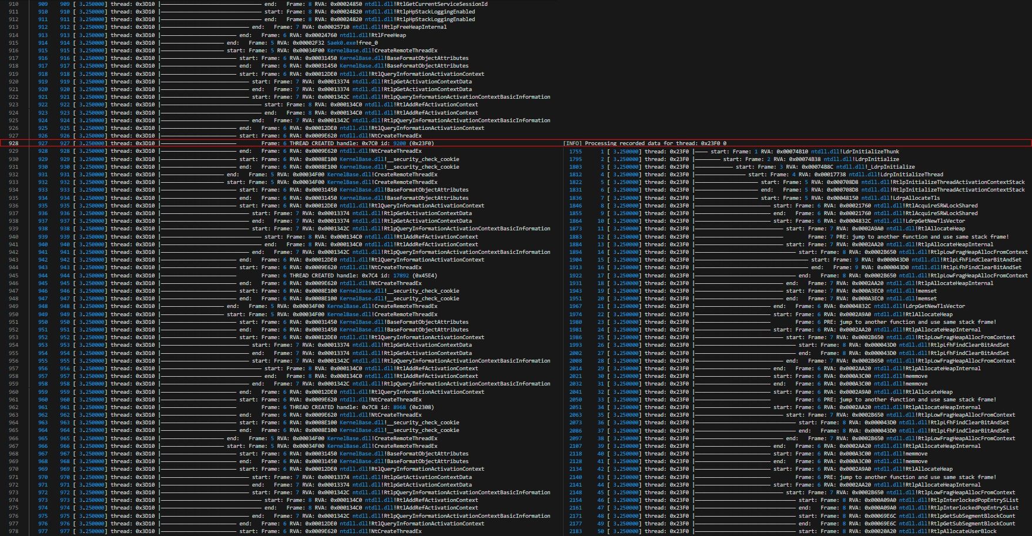Click RVA value 0x00074B10
The width and height of the screenshot is (1032, 536).
coord(792,152)
